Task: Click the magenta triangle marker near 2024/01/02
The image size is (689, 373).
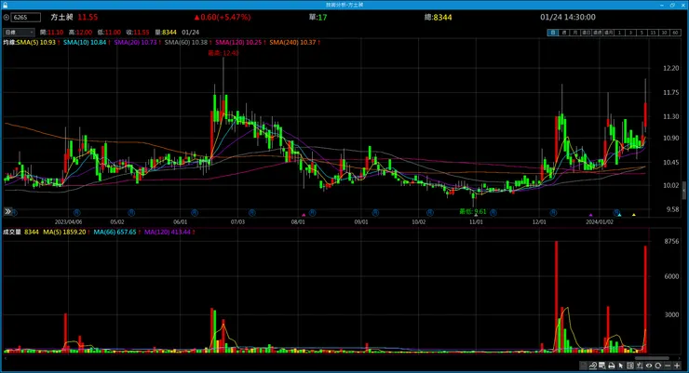Action: [x=590, y=215]
